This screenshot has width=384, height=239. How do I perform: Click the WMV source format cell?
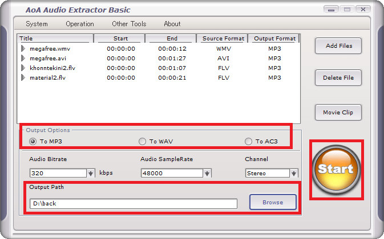pyautogui.click(x=224, y=48)
